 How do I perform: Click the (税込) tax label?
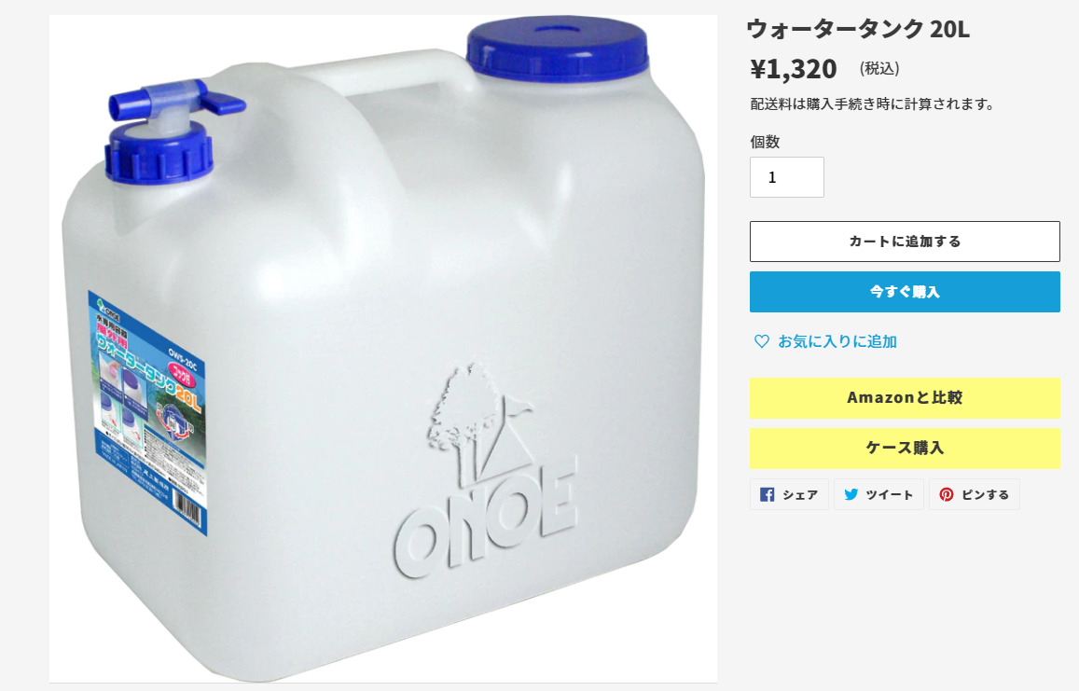tap(879, 69)
